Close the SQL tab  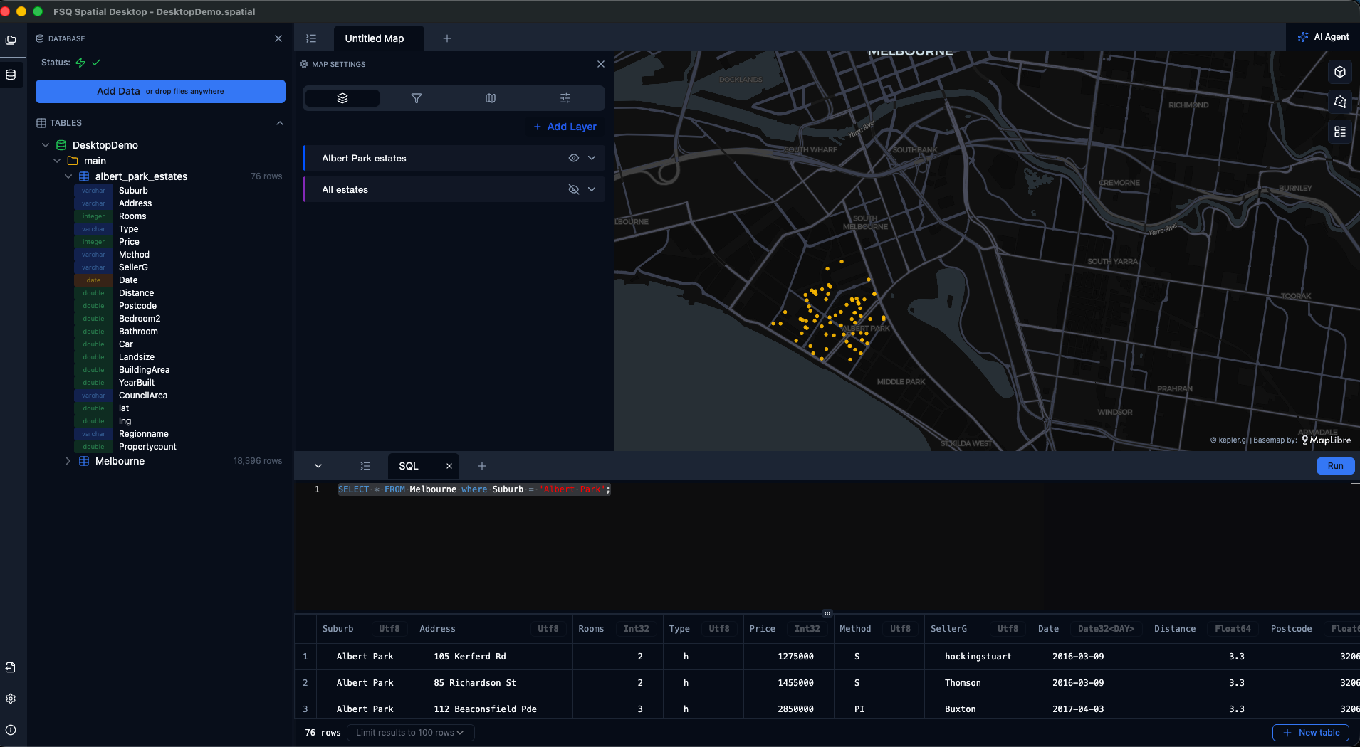pos(449,466)
